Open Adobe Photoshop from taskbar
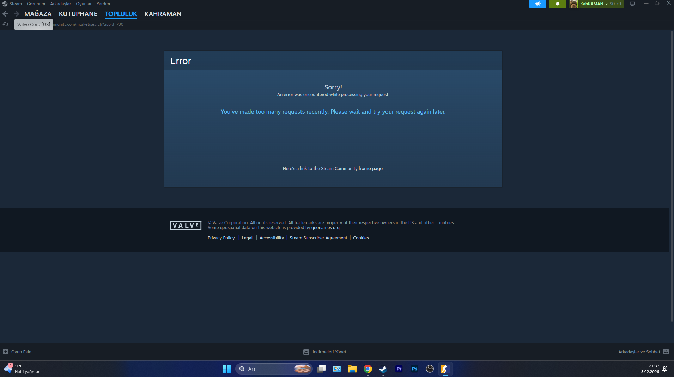 [x=414, y=369]
